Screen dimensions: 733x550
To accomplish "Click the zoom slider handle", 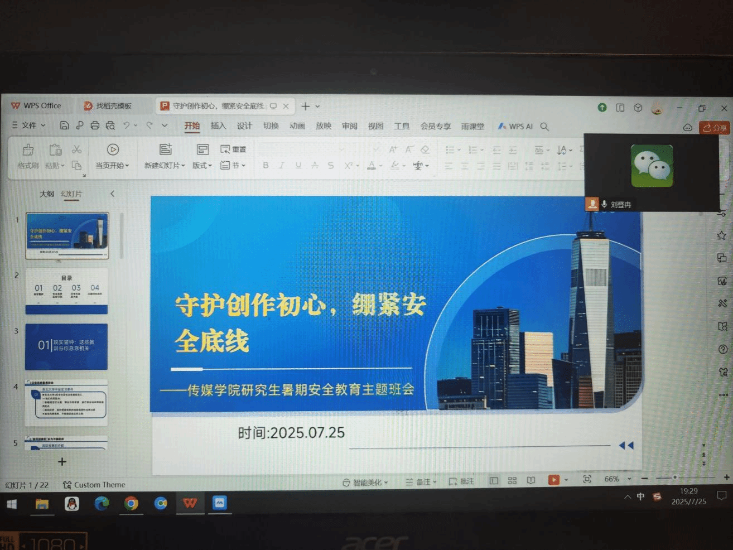I will [675, 477].
